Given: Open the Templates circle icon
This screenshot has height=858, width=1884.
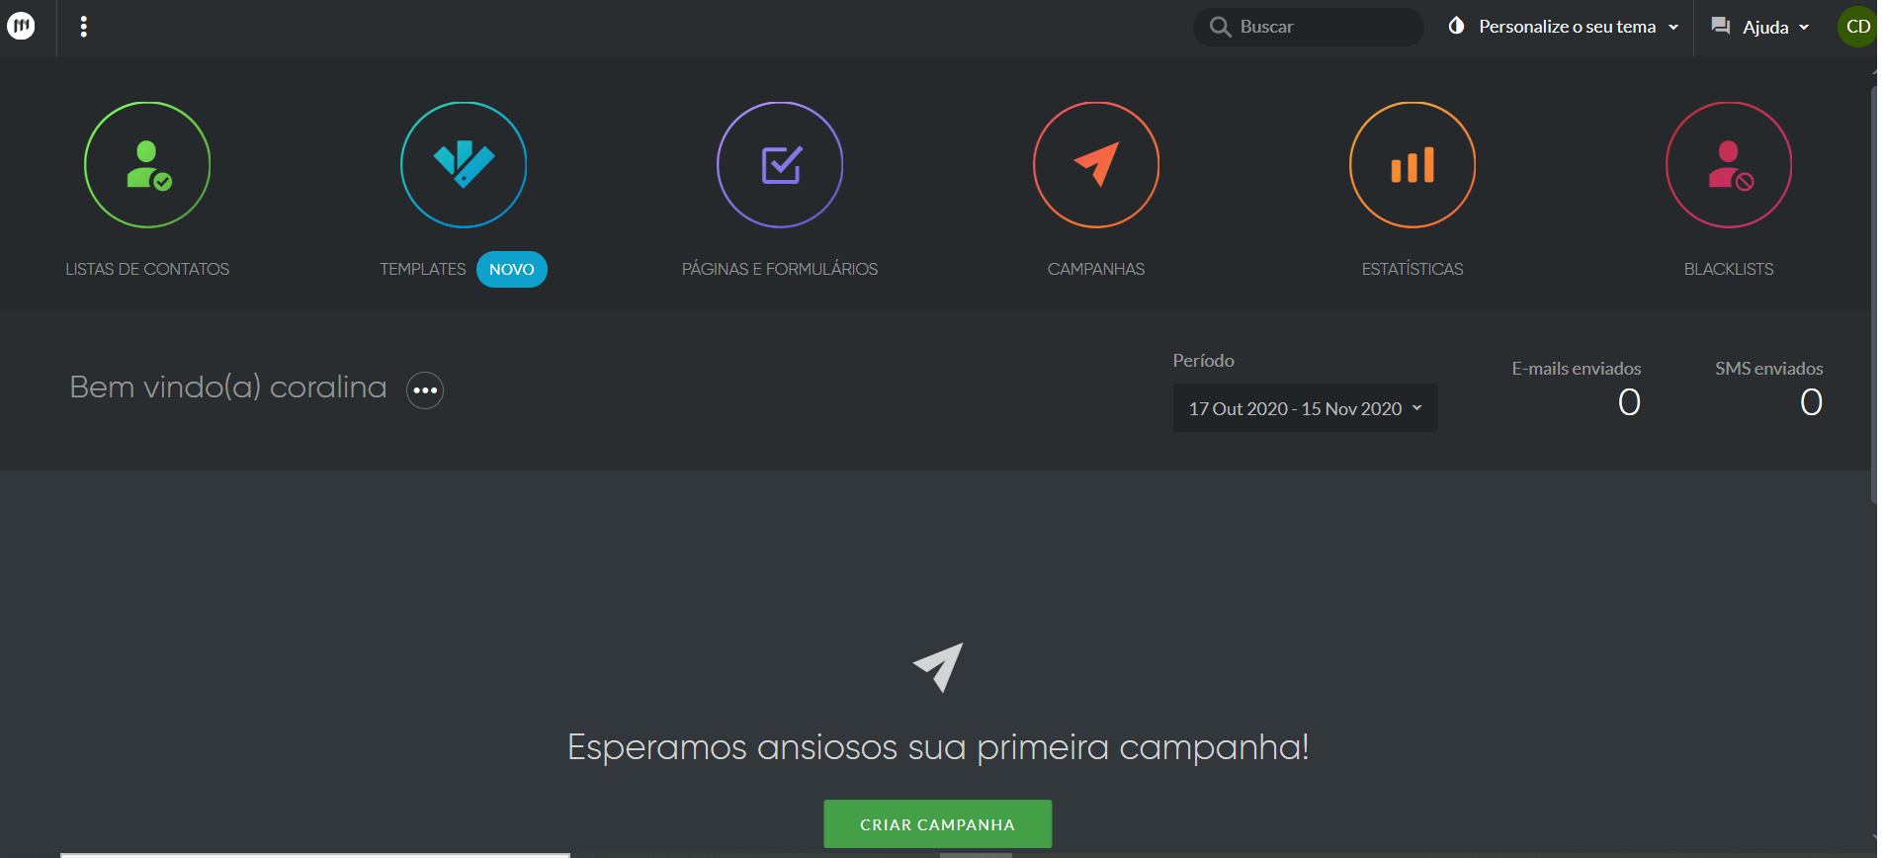Looking at the screenshot, I should (464, 165).
